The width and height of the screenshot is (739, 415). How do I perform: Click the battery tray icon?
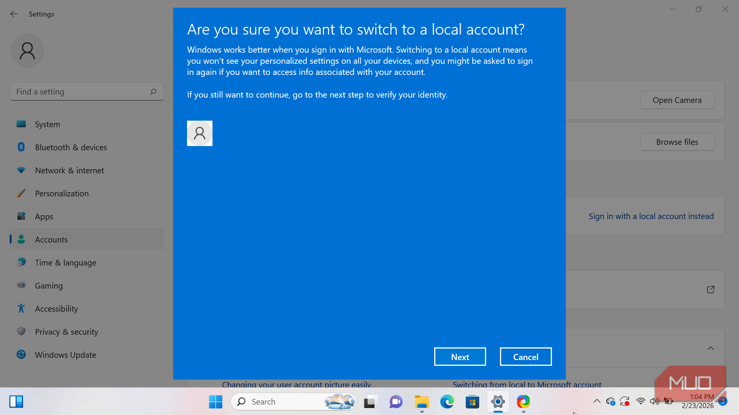coord(669,401)
